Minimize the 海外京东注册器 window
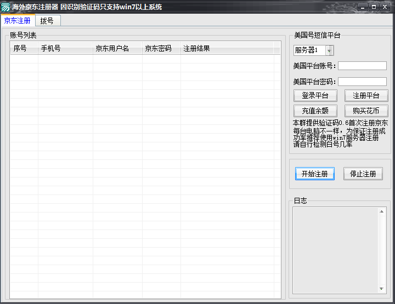Screen dimensions: 395x304 point(363,7)
